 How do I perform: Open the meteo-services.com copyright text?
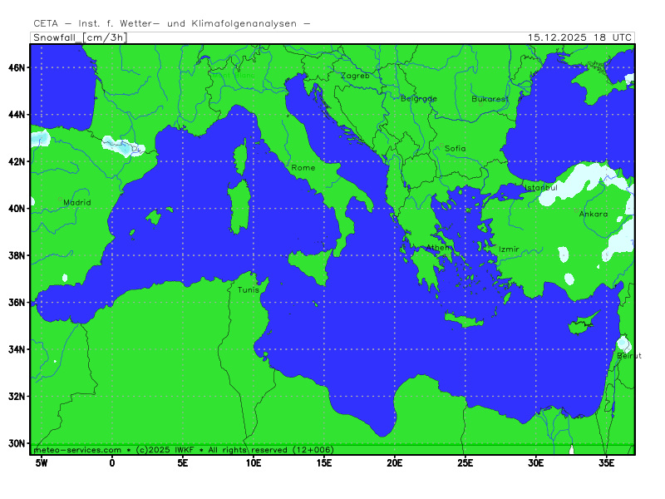click(x=183, y=449)
